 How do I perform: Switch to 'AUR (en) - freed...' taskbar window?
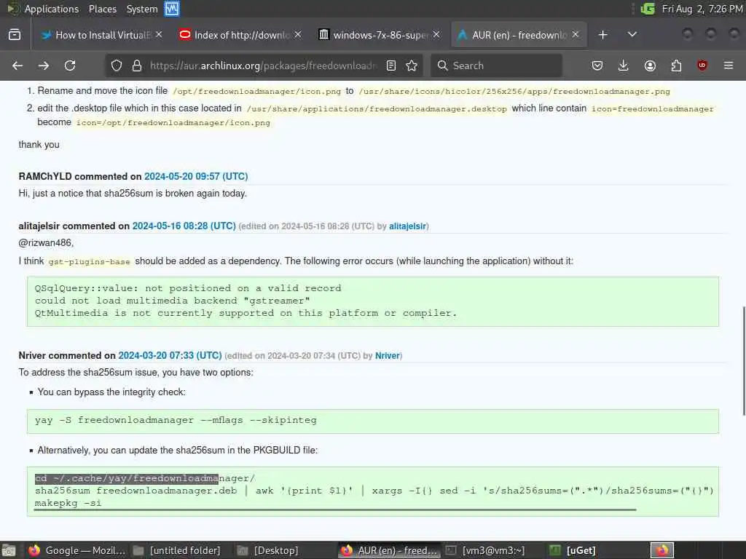tap(389, 550)
